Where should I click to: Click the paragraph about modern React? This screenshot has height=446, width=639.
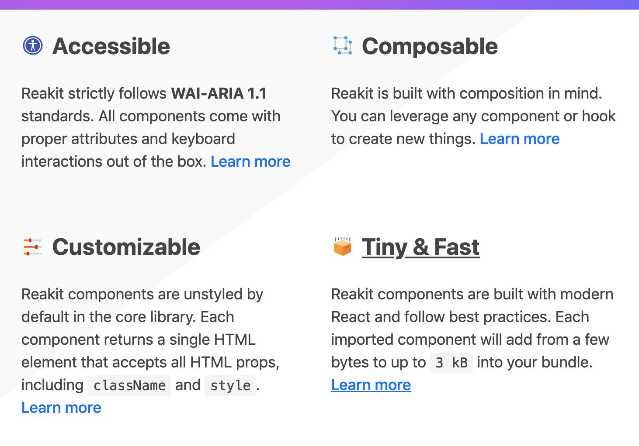pos(472,340)
